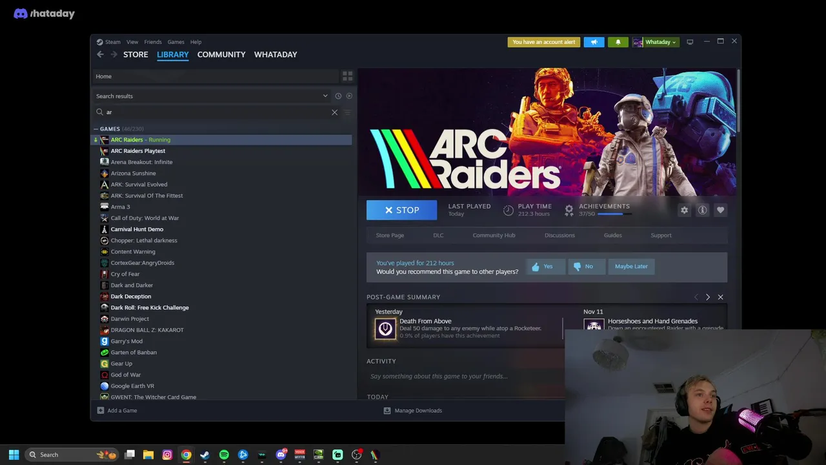This screenshot has height=465, width=826.
Task: Click Maybe Later on recommendation prompt
Action: pos(631,266)
